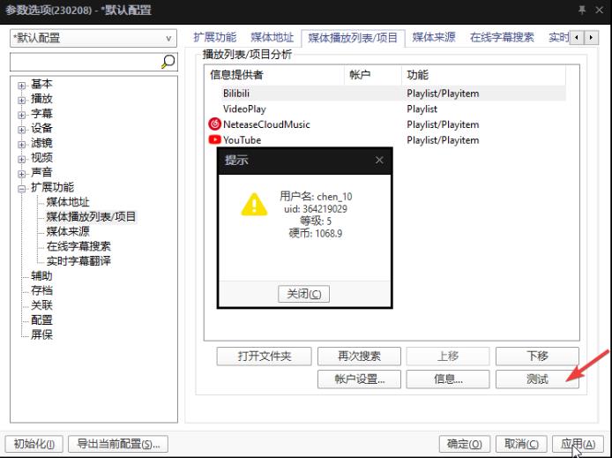The image size is (612, 458).
Task: Select 存档 in the tree
Action: pos(41,290)
